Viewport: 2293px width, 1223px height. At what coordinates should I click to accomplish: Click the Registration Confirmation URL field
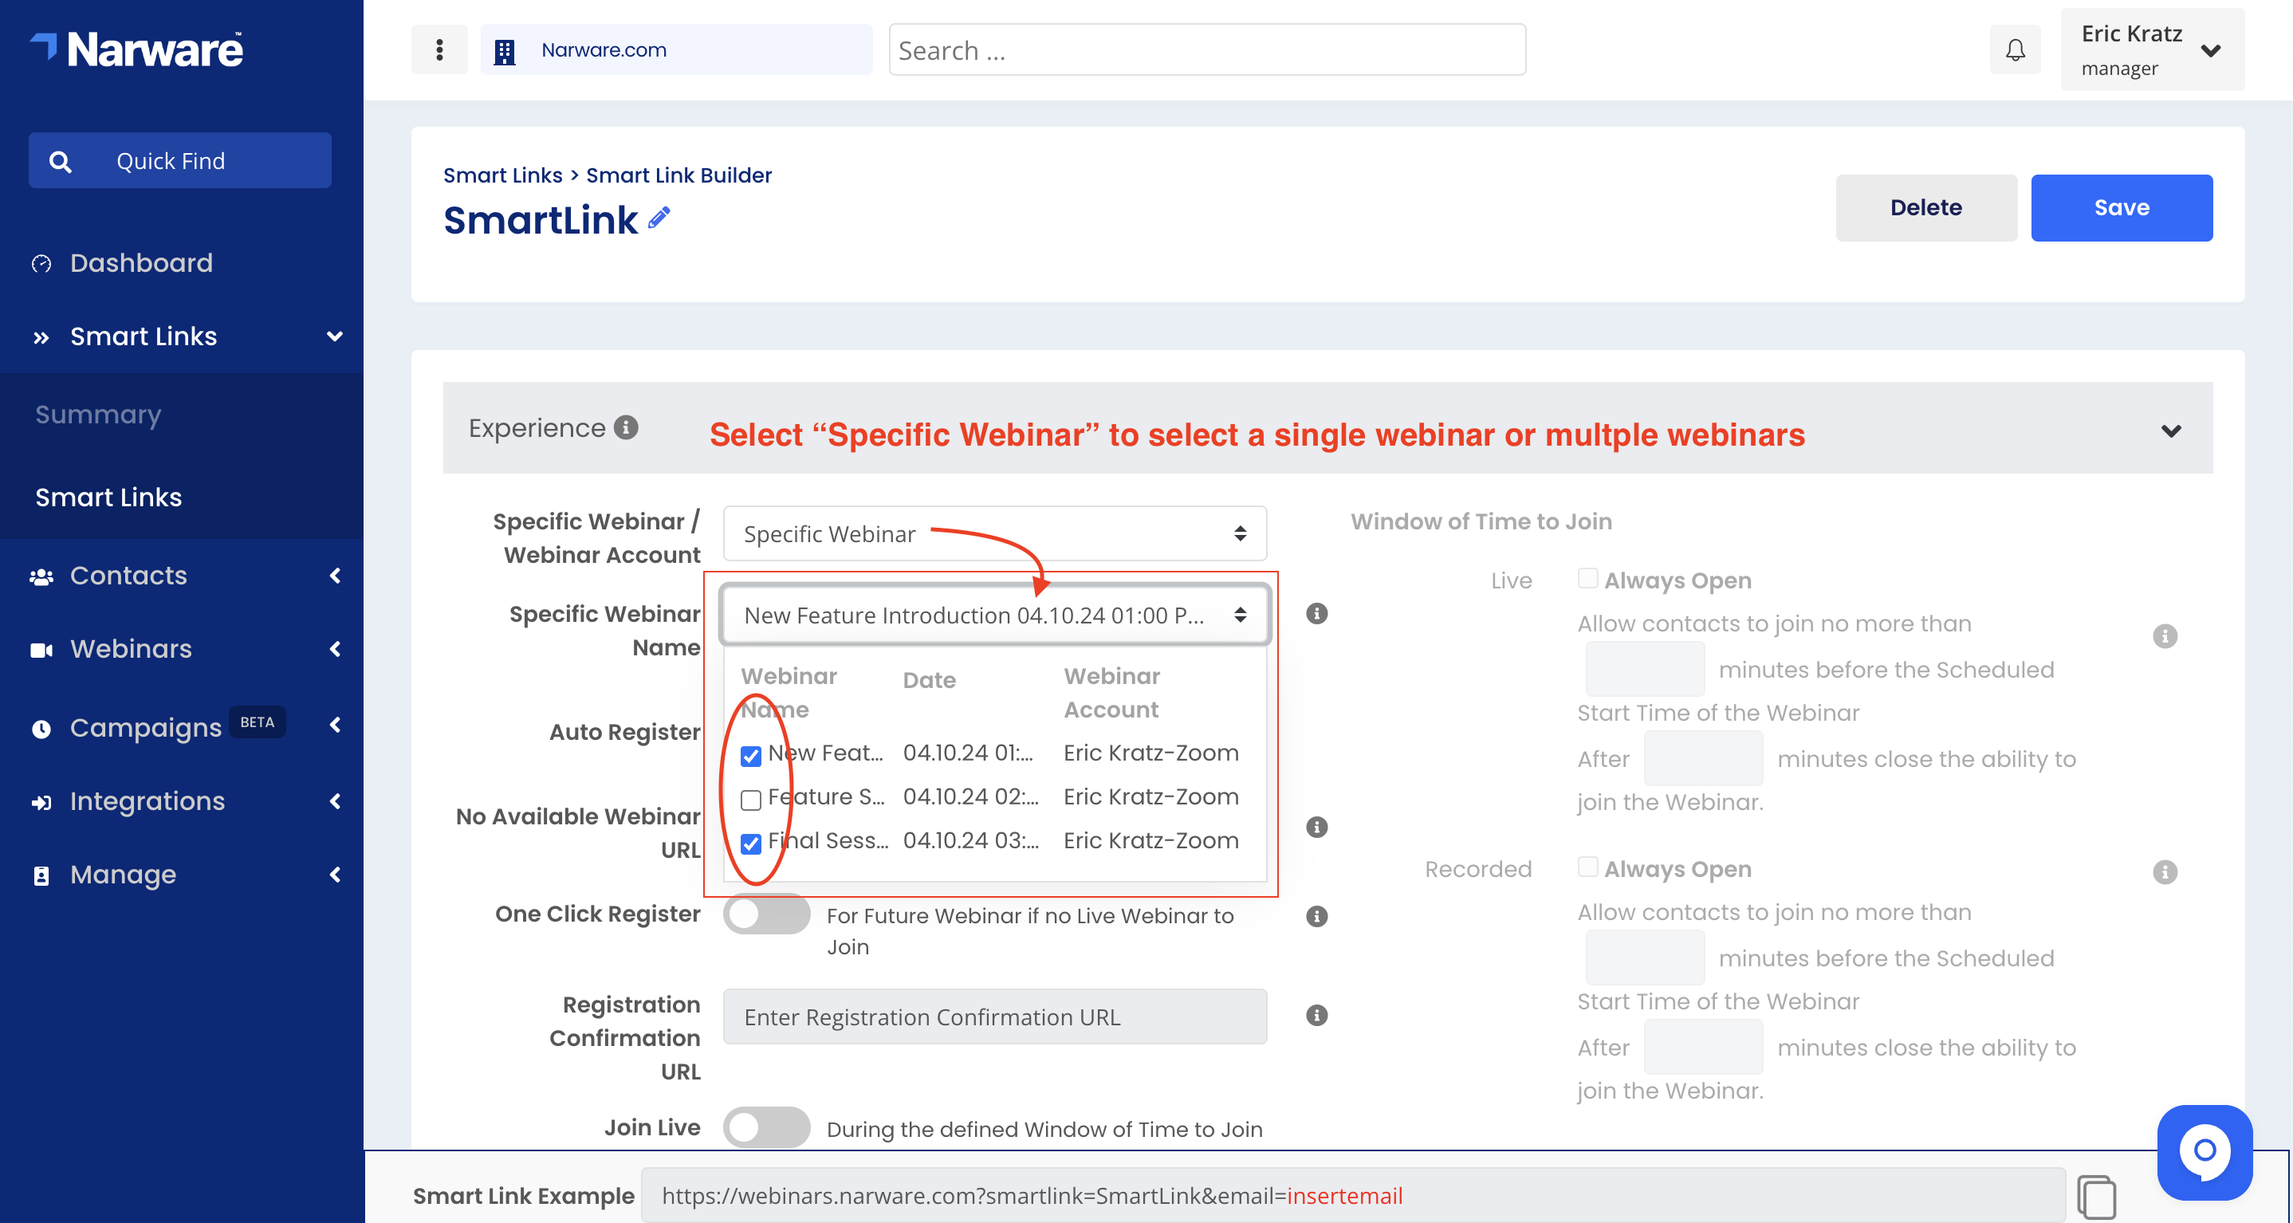(x=994, y=1017)
